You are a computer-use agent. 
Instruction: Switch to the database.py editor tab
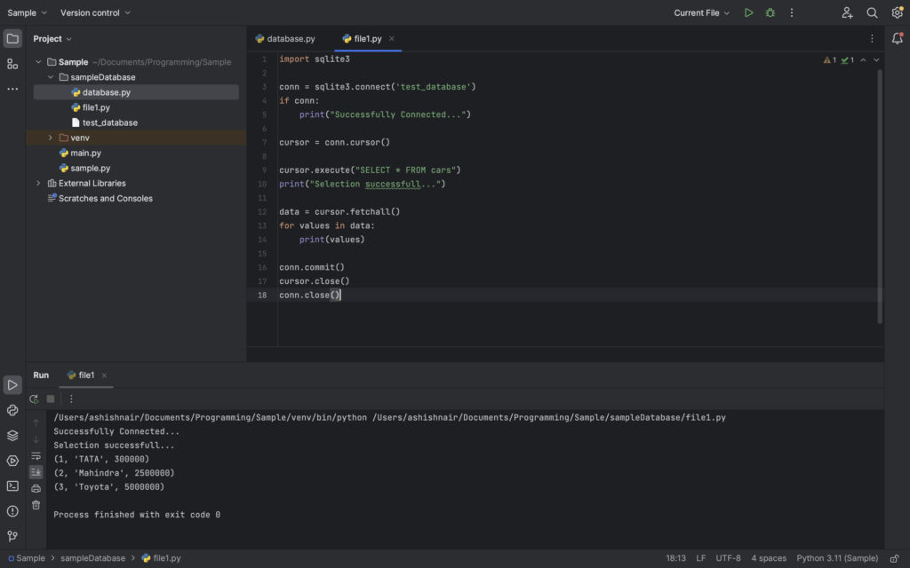[x=289, y=38]
